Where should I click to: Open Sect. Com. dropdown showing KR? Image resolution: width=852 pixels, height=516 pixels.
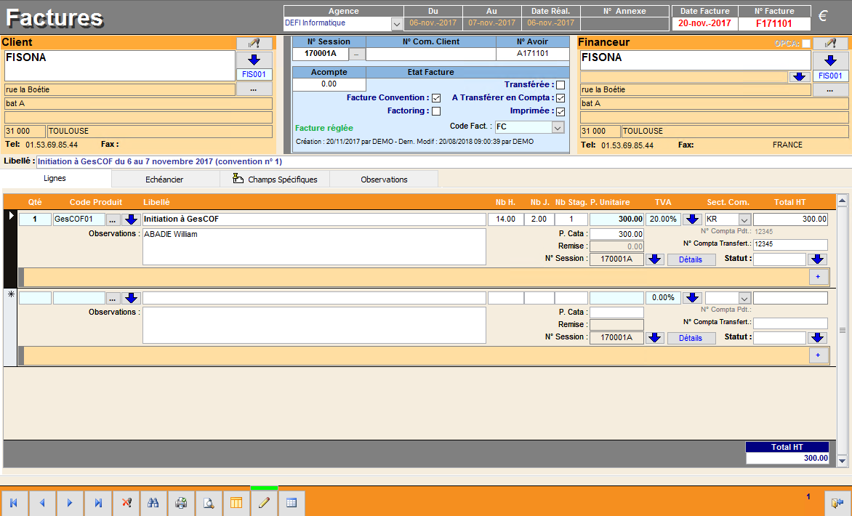(x=744, y=219)
